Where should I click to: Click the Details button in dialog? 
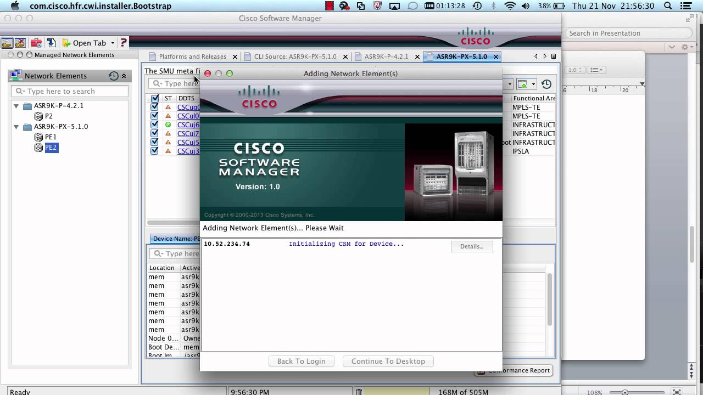472,246
